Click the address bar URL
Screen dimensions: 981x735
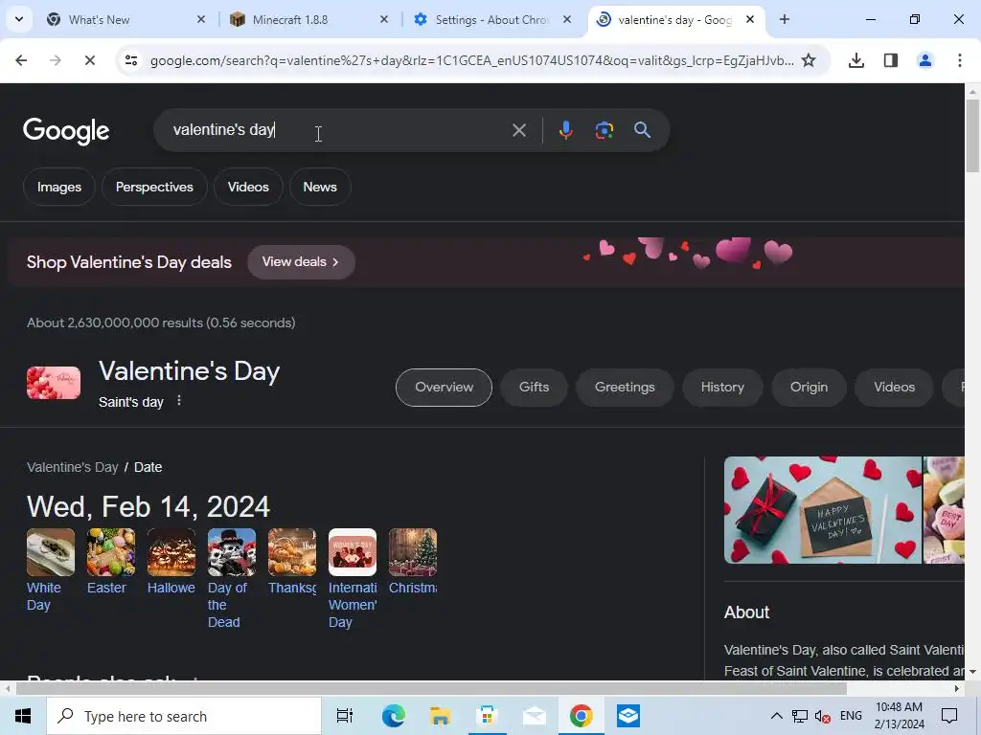point(471,60)
